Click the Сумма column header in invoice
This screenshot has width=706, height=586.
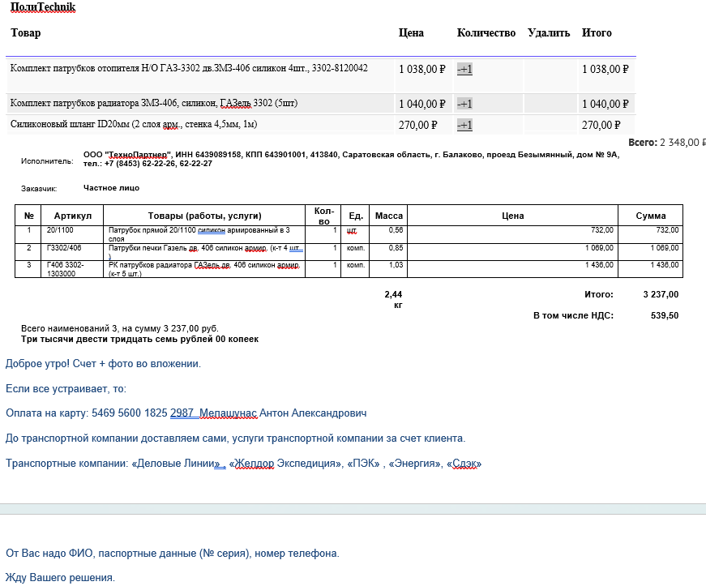pos(651,216)
